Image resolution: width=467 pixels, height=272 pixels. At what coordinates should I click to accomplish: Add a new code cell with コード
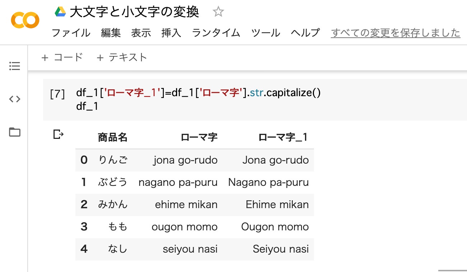pyautogui.click(x=62, y=57)
